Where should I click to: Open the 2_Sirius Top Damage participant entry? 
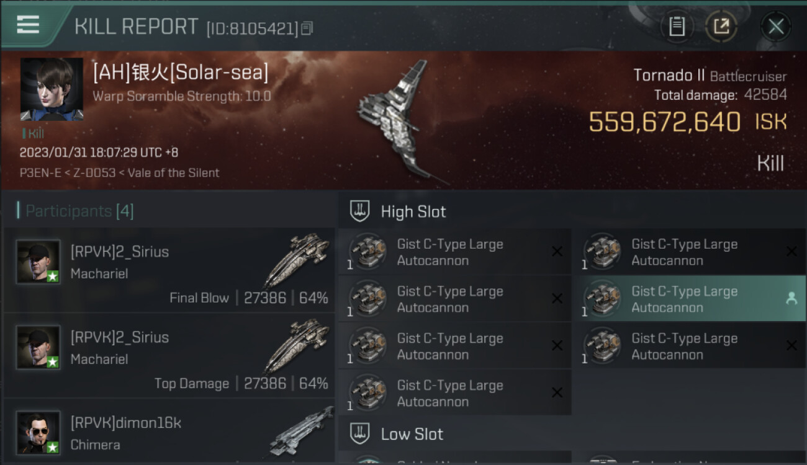pos(169,355)
